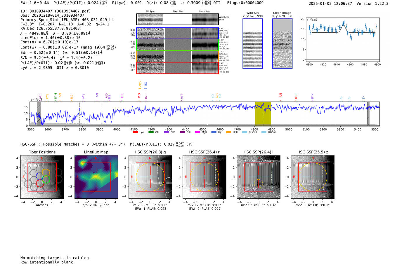This screenshot has width=409, height=278.
Task: Click the Hβ line label above spectrum
Action: point(363,97)
